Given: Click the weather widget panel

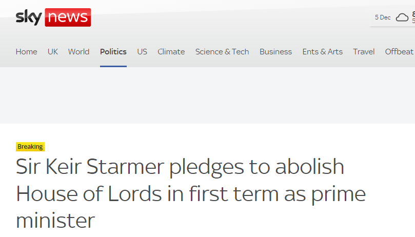Looking at the screenshot, I should click(392, 17).
